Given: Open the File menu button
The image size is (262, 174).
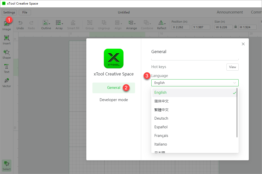Looking at the screenshot, I should tap(25, 12).
